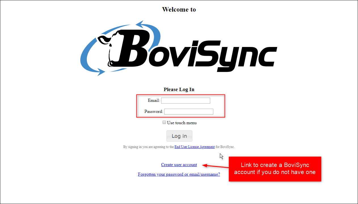358x204 pixels.
Task: Focus the Email input field
Action: coord(186,100)
